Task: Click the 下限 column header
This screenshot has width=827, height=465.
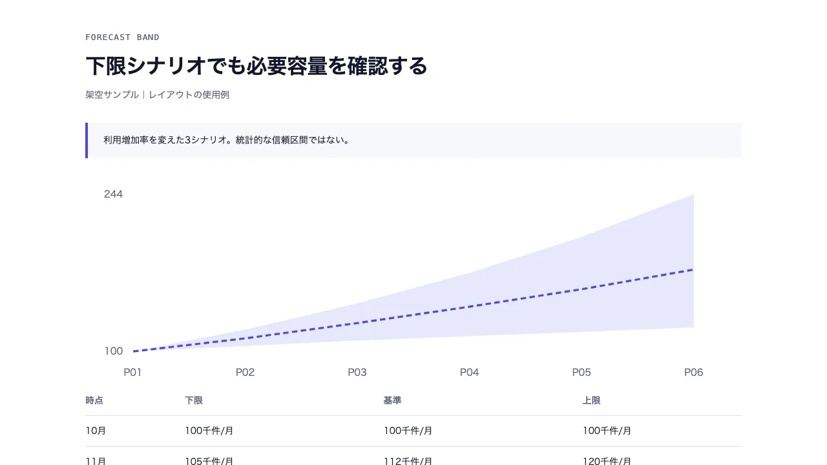Action: pos(194,400)
